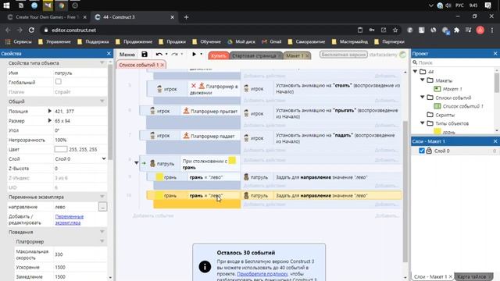Select the Платформер прыгает condition
This screenshot has width=500, height=281.
[x=210, y=111]
